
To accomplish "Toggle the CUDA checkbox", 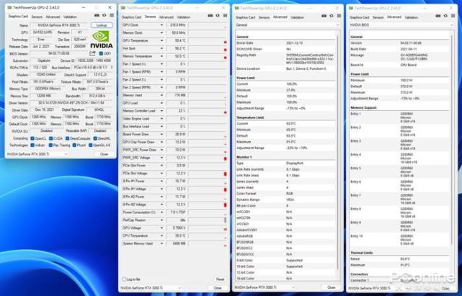I will click(x=51, y=138).
